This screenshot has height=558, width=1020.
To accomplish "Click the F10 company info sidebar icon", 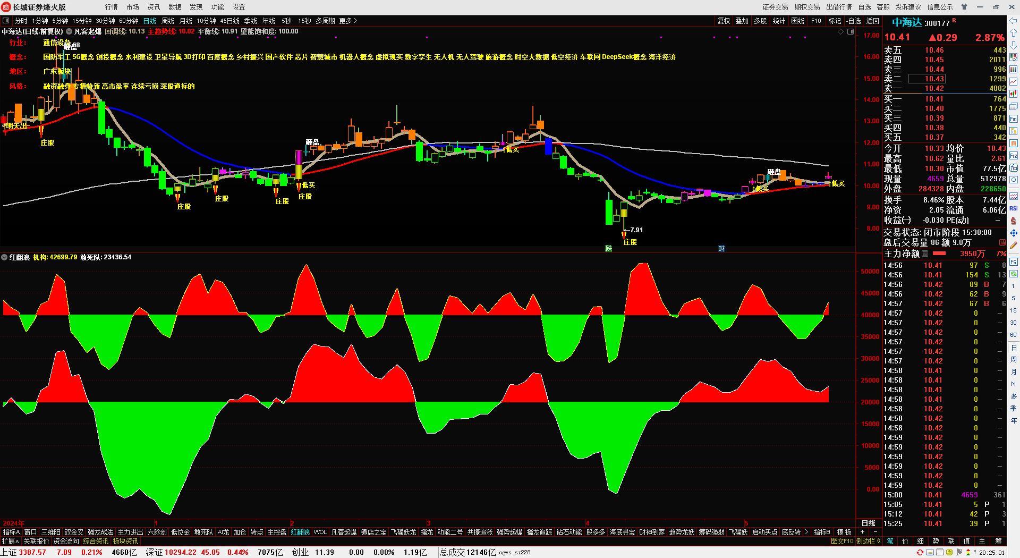I will point(1014,119).
